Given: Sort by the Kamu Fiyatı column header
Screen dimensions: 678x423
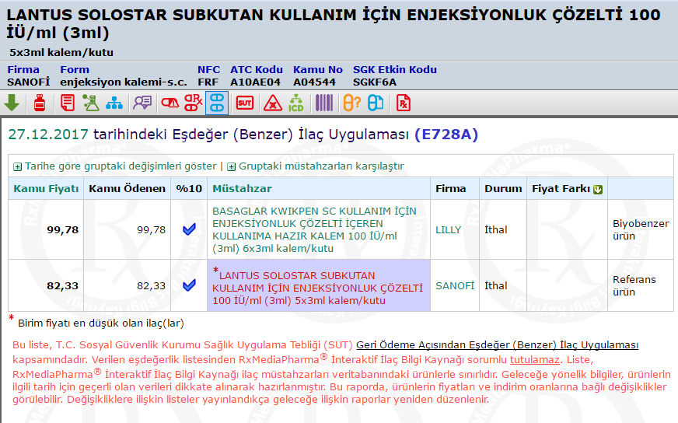Looking at the screenshot, I should tap(47, 188).
